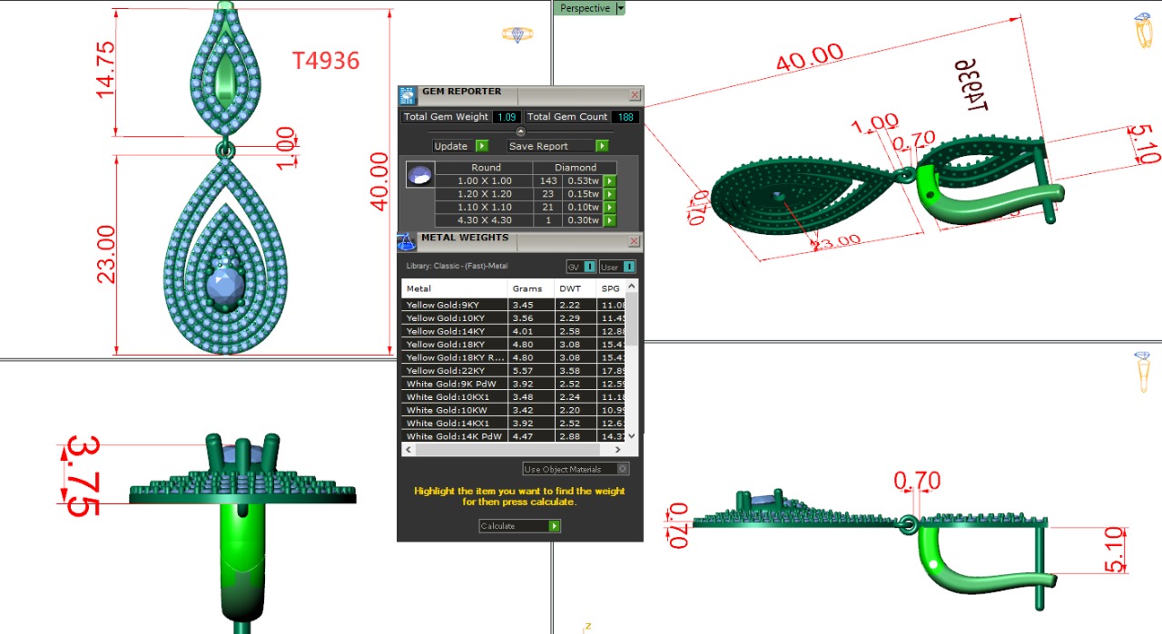Click the ring icon in top-left viewport
1162x634 pixels.
tap(517, 34)
